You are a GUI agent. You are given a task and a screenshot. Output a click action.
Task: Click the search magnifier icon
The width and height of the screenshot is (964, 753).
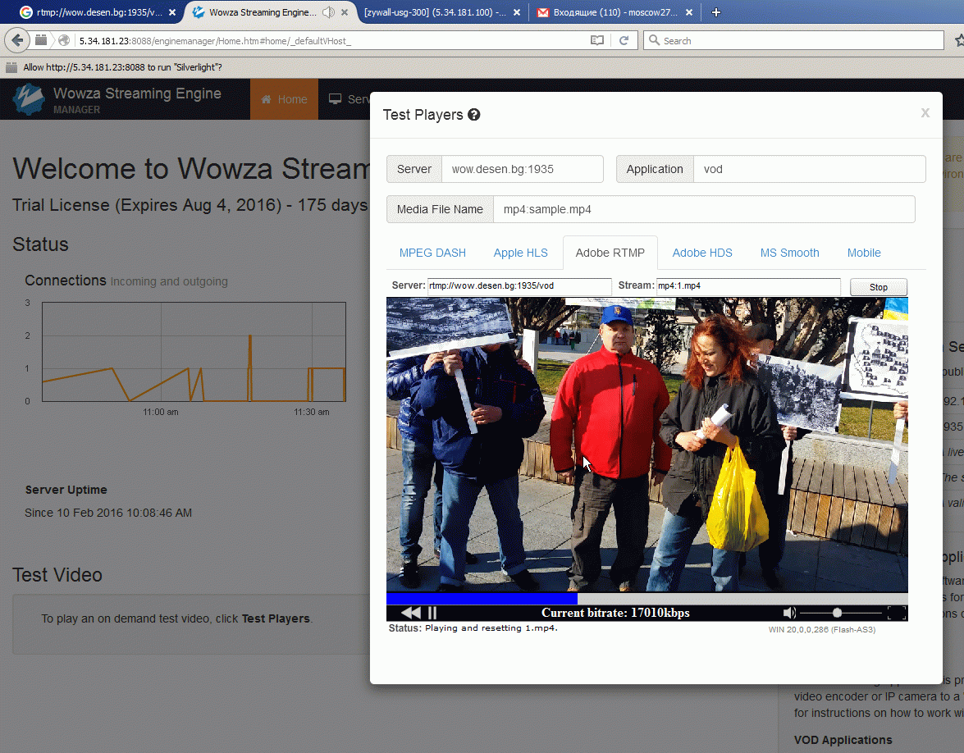pyautogui.click(x=654, y=40)
